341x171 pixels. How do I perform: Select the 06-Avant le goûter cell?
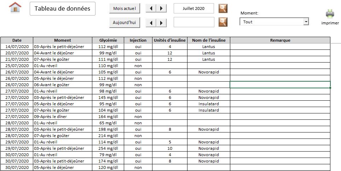click(x=63, y=85)
